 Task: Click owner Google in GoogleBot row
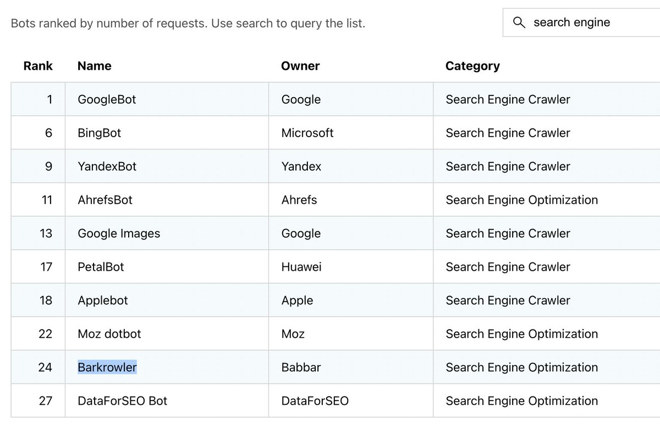301,99
